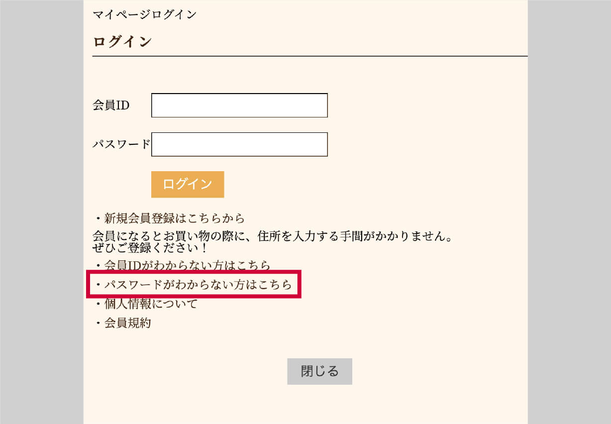The height and width of the screenshot is (424, 611).
Task: Submit with the orange ログイン button
Action: (x=188, y=184)
